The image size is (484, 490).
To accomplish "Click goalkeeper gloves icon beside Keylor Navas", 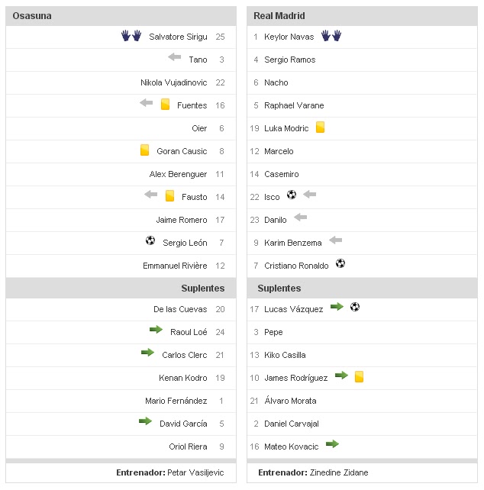I will pyautogui.click(x=331, y=36).
